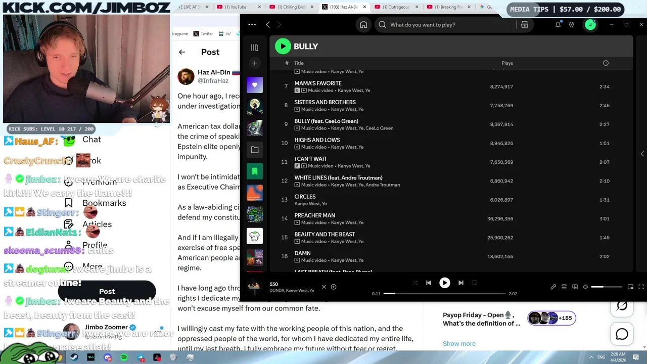
Task: Seek along the song progress bar
Action: point(444,293)
